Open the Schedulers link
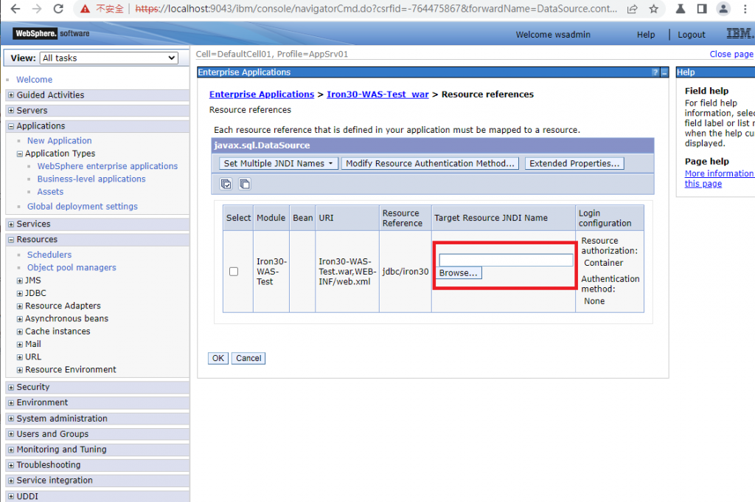The width and height of the screenshot is (755, 502). click(49, 255)
